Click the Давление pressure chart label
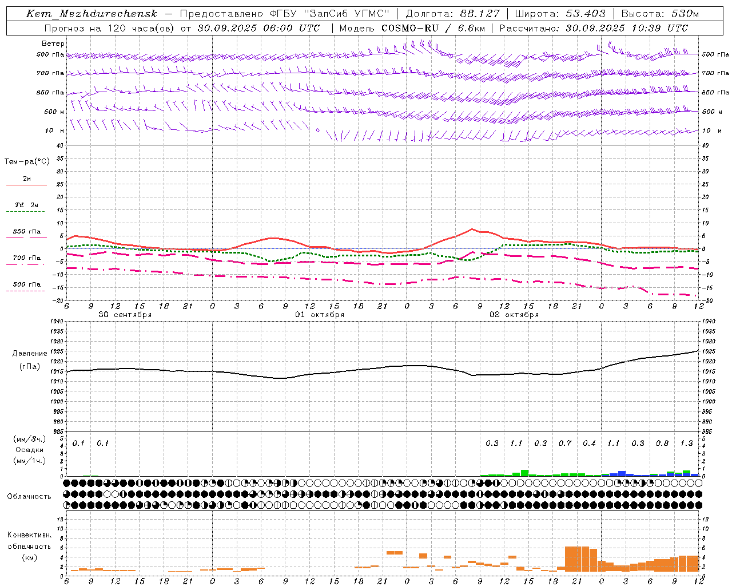 (30, 354)
